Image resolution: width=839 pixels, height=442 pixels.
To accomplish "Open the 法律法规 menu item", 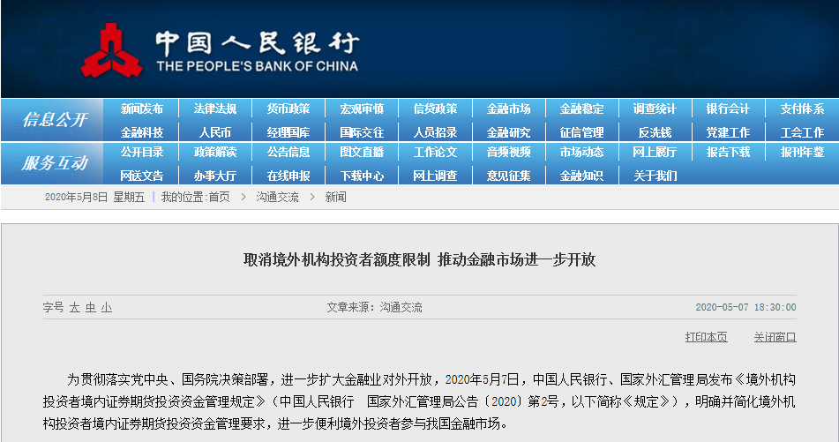I will (x=215, y=109).
